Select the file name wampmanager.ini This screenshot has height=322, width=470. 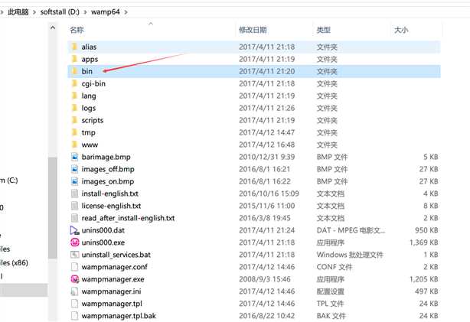tap(111, 291)
